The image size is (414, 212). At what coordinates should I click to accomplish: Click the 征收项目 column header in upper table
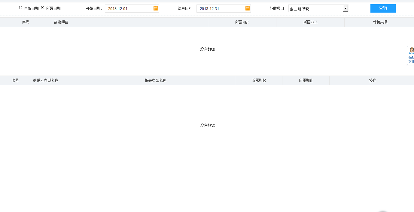pyautogui.click(x=61, y=22)
